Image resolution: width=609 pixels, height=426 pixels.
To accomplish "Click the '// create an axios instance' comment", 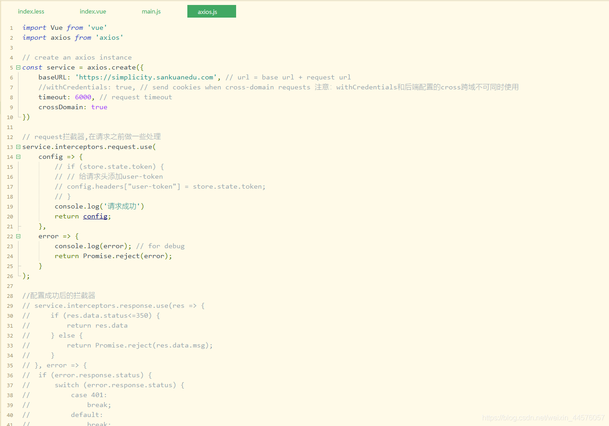I will coord(77,57).
